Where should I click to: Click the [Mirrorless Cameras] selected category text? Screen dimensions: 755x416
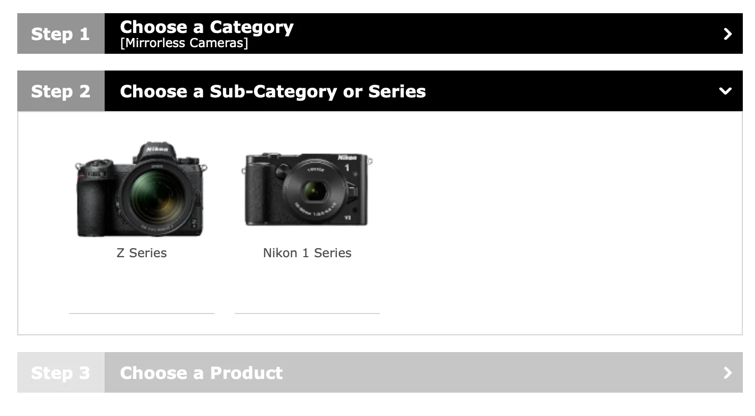point(184,43)
